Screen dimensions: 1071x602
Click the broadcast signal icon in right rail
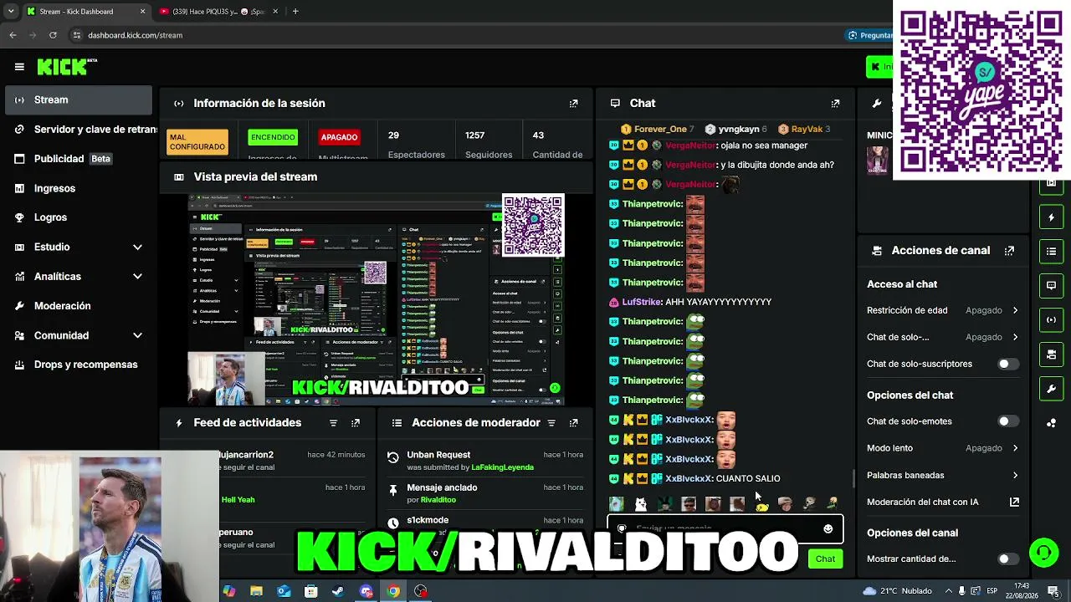1052,319
